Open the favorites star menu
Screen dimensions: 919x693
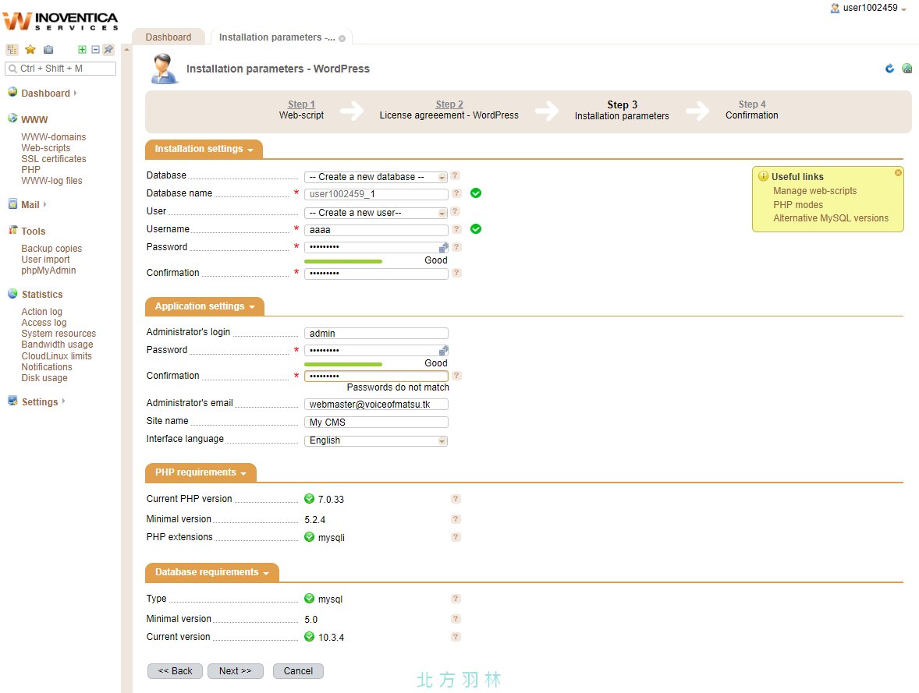pyautogui.click(x=30, y=50)
